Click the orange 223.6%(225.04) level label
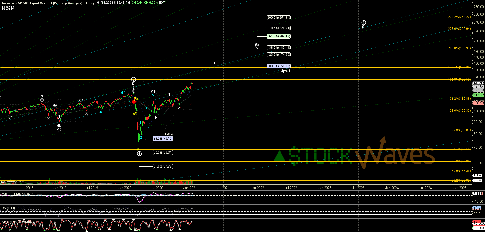Screen dimensions: 485x232 (x=459, y=29)
